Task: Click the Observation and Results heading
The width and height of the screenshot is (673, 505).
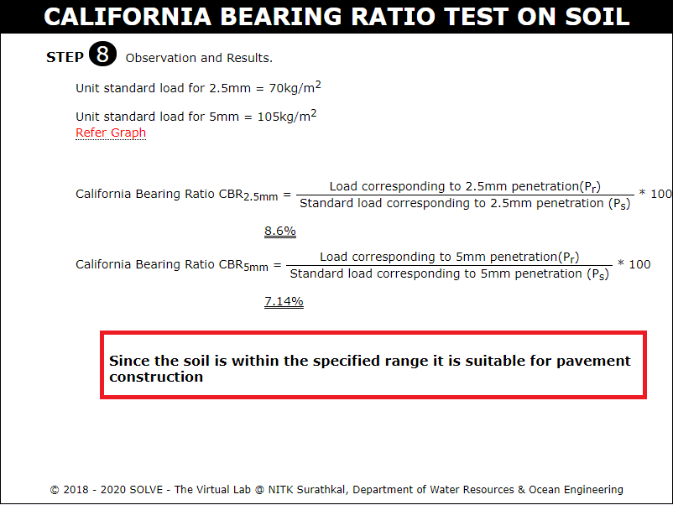Action: click(199, 58)
